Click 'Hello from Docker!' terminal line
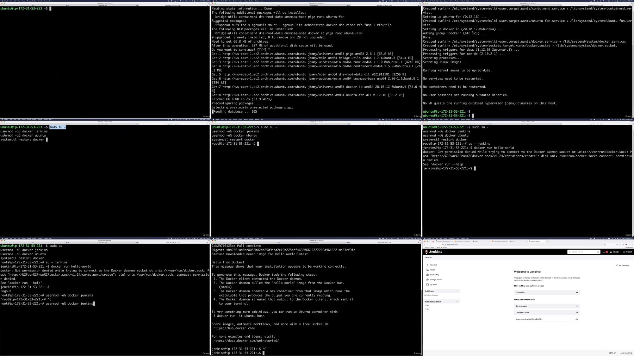The width and height of the screenshot is (634, 356). coord(228,262)
